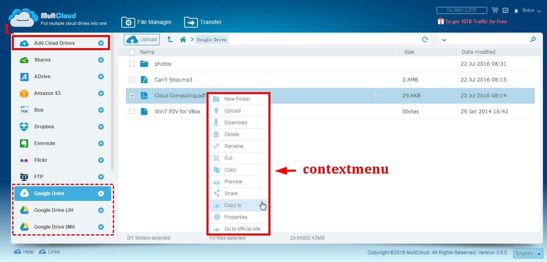Open the File Manager tab
The width and height of the screenshot is (547, 262).
147,22
